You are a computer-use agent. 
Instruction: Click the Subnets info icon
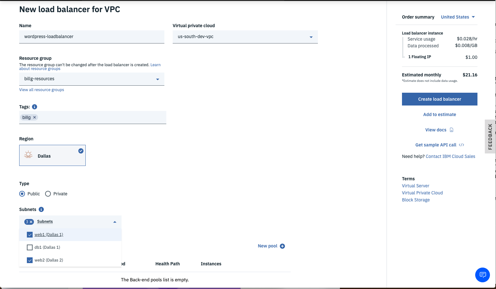(x=41, y=209)
